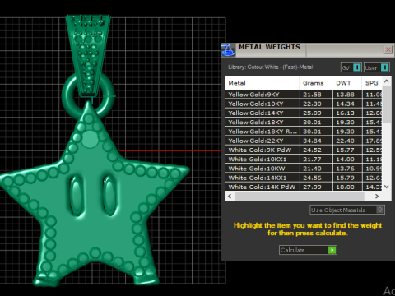Click the 22.40 DWT cell
Screen dimensions: 395x296
(x=347, y=141)
